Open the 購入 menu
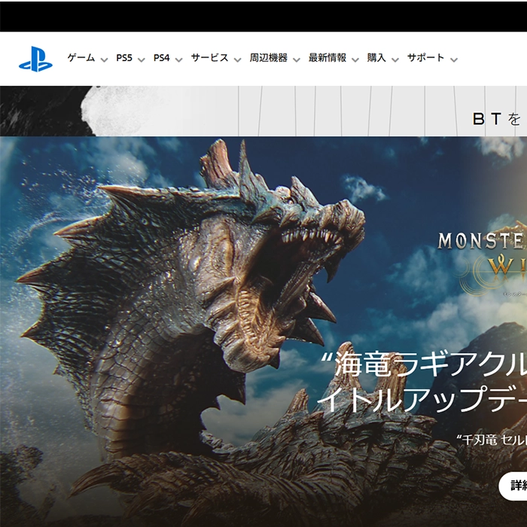527x527 pixels. click(x=376, y=58)
